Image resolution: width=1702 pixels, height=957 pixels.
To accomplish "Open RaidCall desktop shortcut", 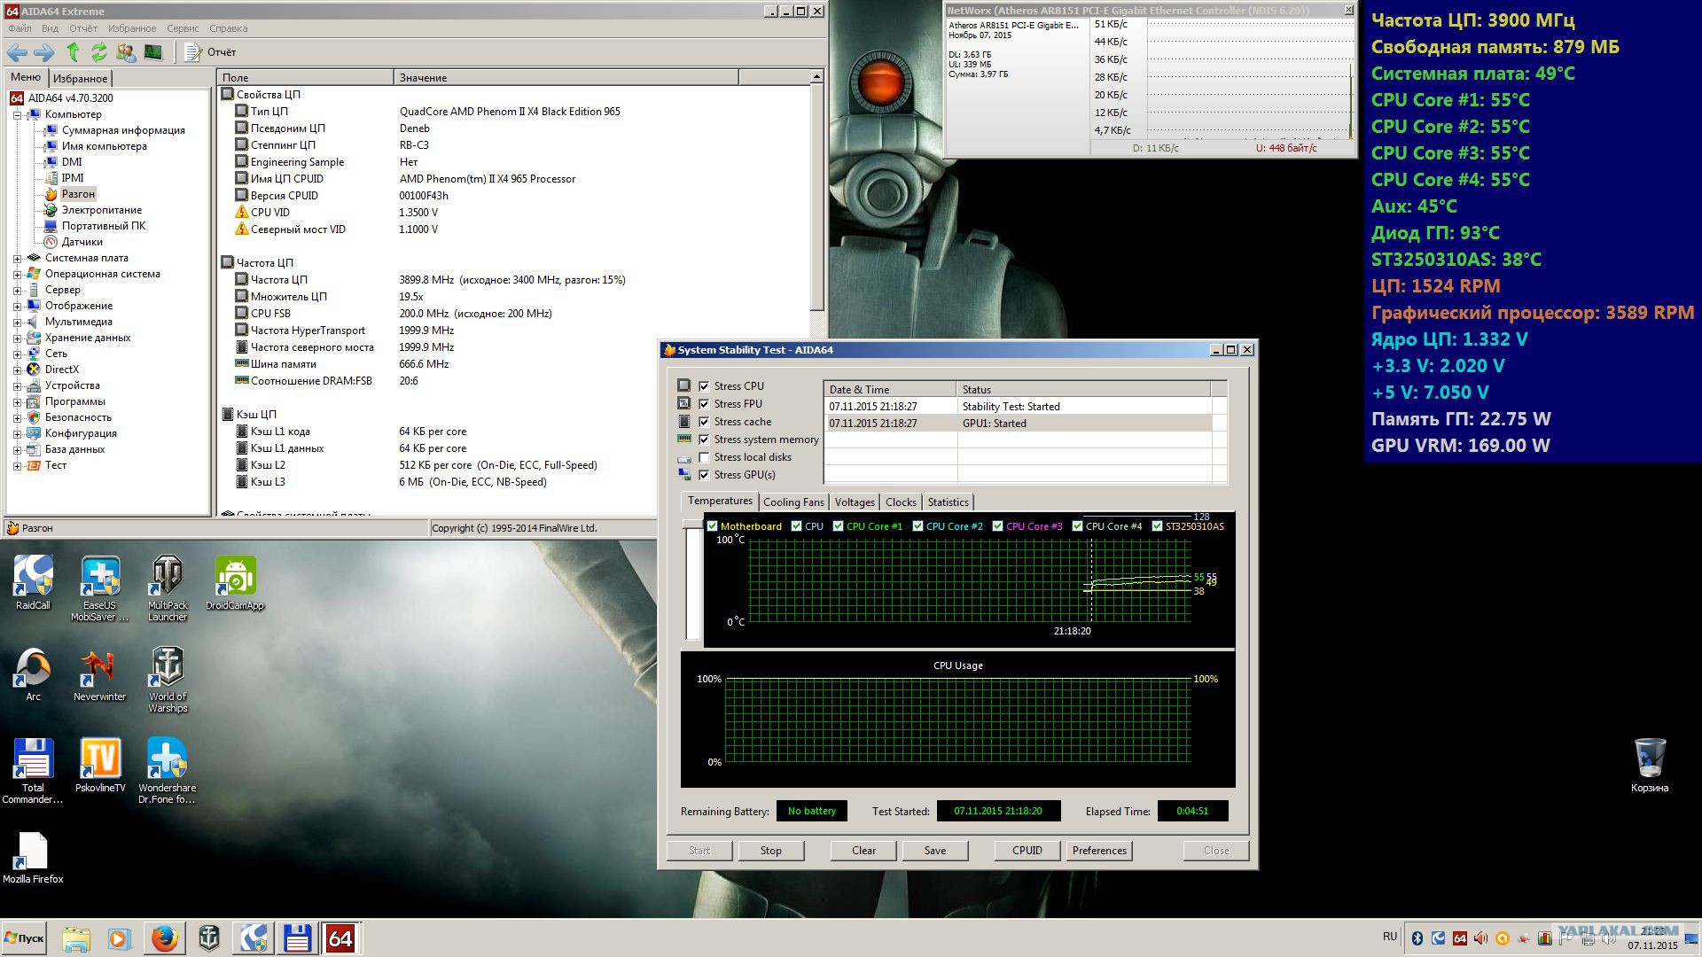I will pyautogui.click(x=33, y=583).
